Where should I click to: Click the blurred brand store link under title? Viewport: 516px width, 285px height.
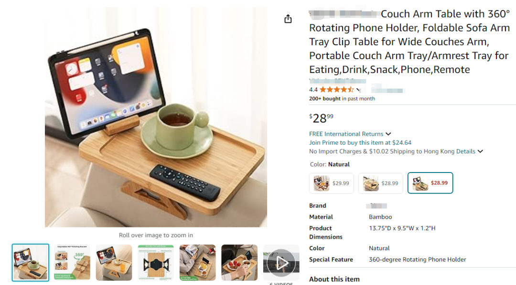(x=337, y=81)
